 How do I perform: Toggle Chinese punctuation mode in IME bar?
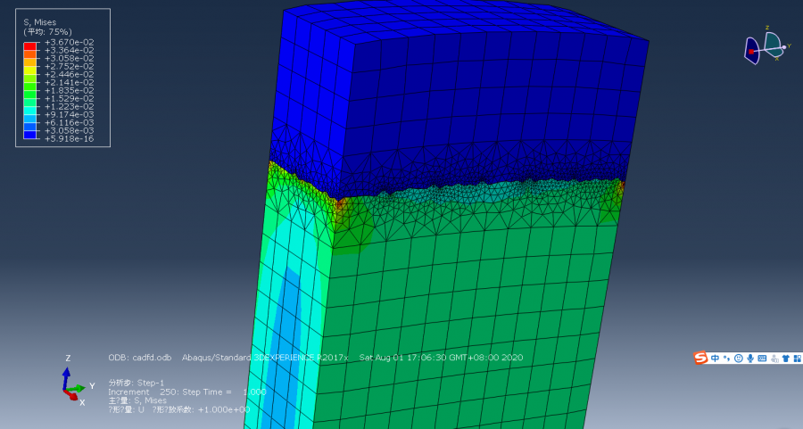click(x=727, y=358)
